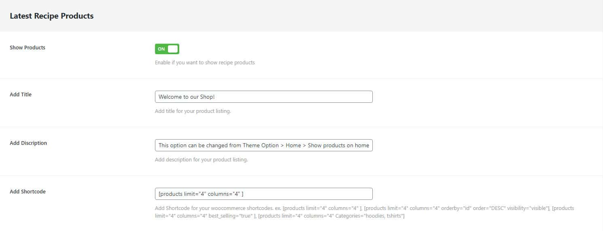Image resolution: width=603 pixels, height=231 pixels.
Task: Click the white knob of the ON switch
Action: coord(173,49)
